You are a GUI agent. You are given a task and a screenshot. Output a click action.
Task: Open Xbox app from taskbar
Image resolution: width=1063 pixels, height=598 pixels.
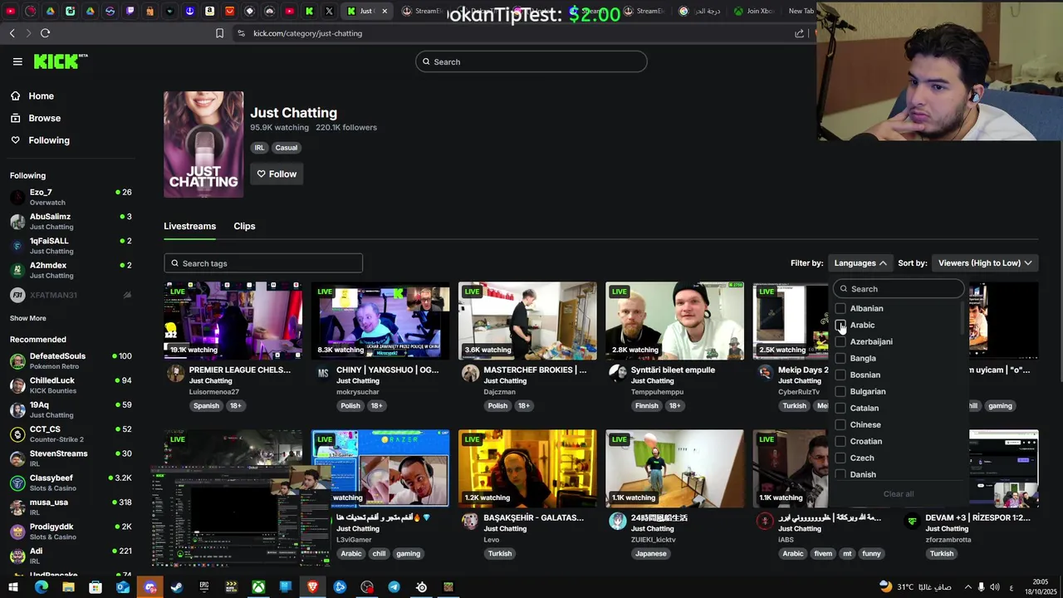click(x=259, y=587)
